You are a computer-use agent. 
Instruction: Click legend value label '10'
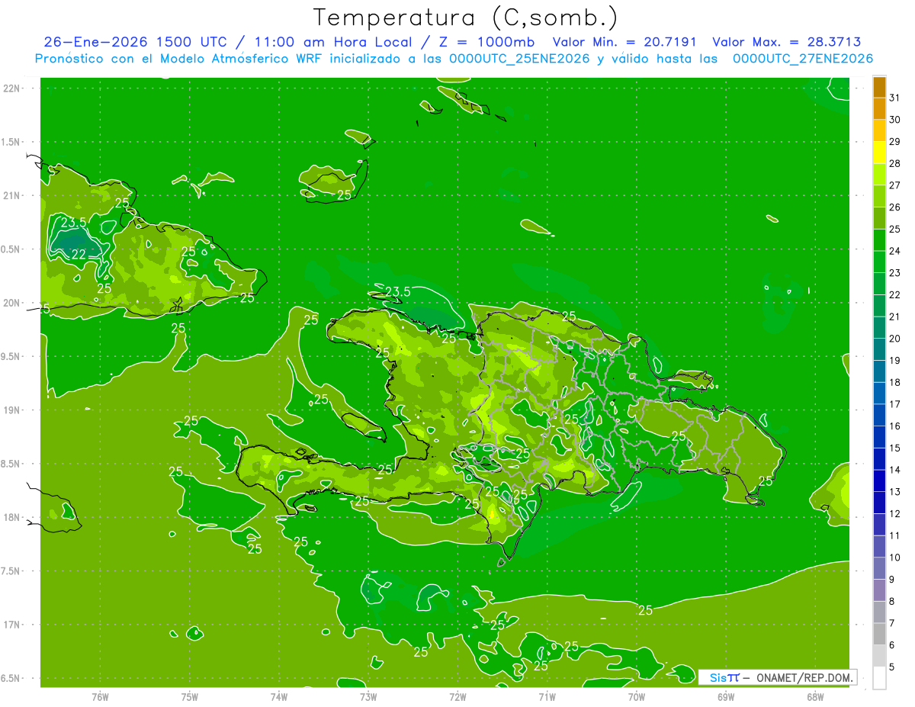pyautogui.click(x=895, y=558)
